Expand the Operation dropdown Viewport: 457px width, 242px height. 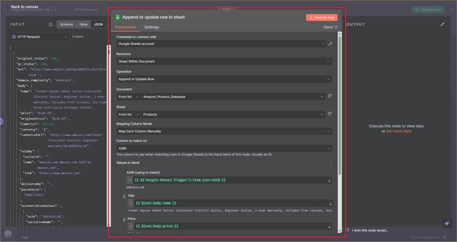coord(224,79)
